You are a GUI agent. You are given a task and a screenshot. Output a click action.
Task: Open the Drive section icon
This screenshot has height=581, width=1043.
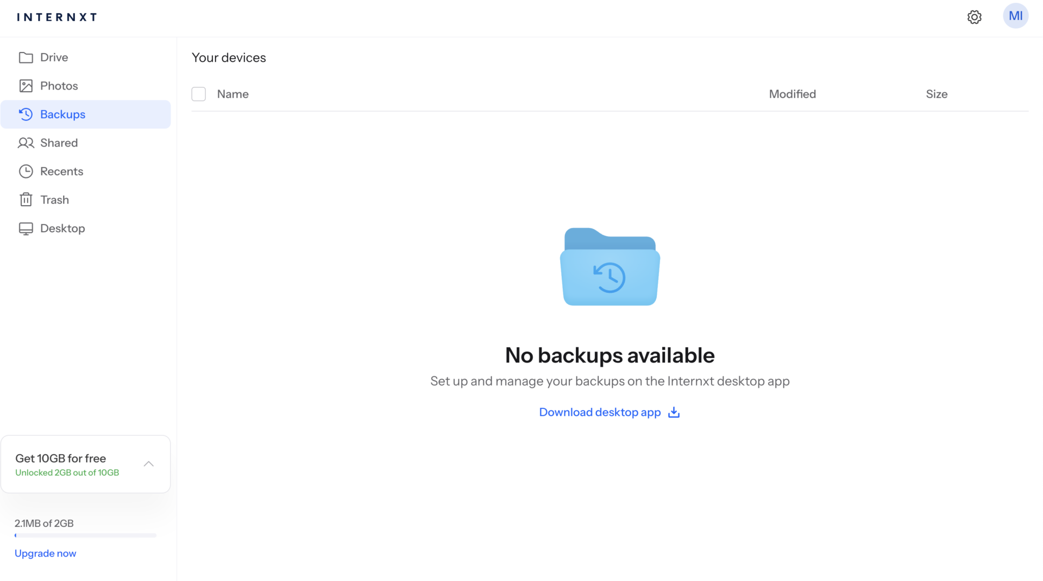26,57
